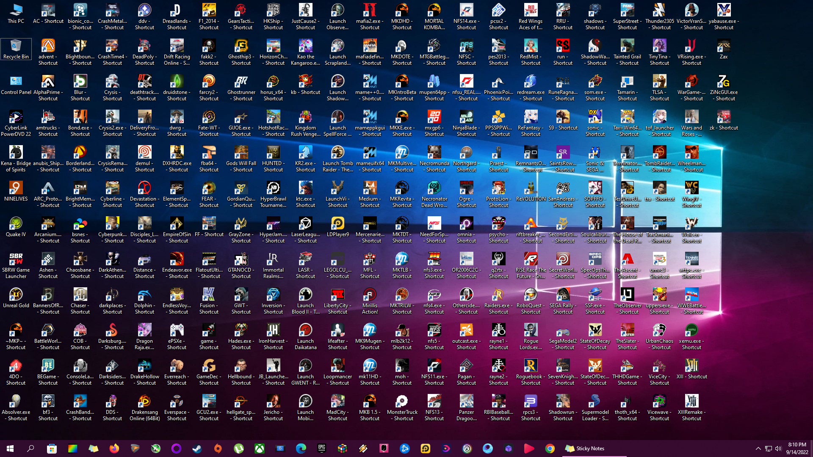Select ePSXe - Shortcut icon
This screenshot has width=813, height=457.
177,336
